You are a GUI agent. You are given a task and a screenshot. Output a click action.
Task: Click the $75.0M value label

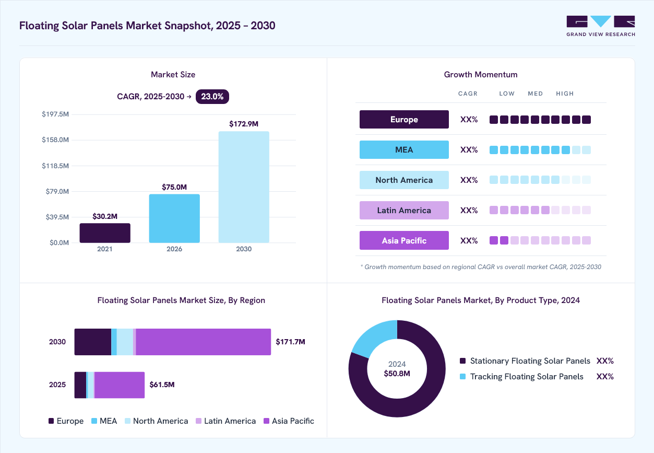click(x=174, y=187)
